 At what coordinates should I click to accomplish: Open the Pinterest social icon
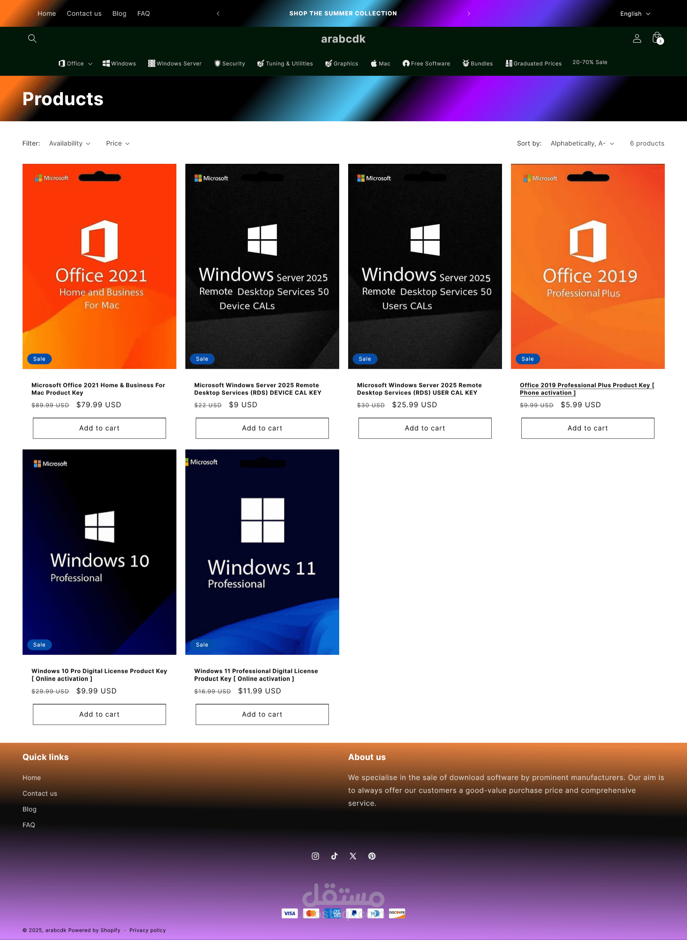[372, 856]
